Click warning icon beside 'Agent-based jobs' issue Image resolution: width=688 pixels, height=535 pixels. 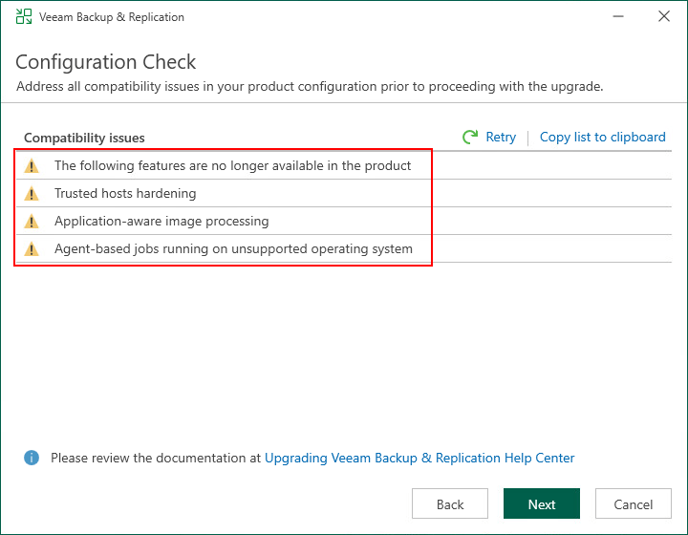click(x=32, y=249)
